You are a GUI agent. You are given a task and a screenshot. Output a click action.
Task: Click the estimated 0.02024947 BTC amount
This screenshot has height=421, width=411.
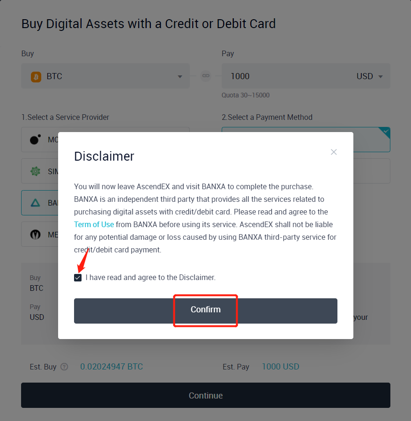pos(112,367)
